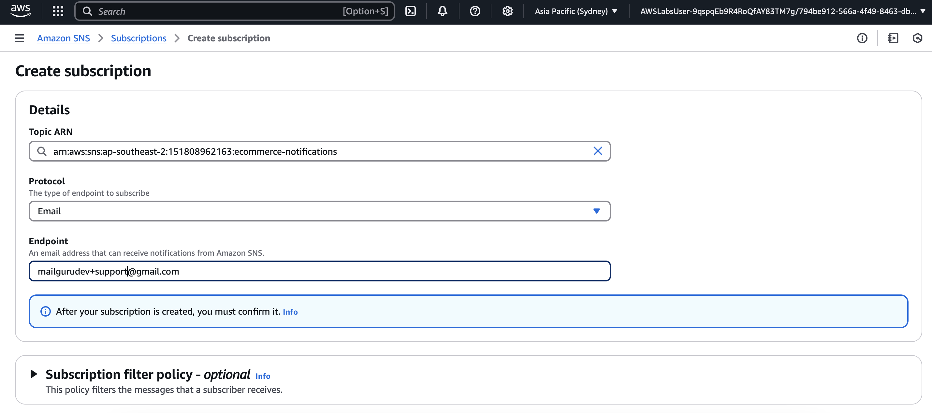Open the CloudShell terminal icon
This screenshot has height=413, width=932.
(411, 11)
